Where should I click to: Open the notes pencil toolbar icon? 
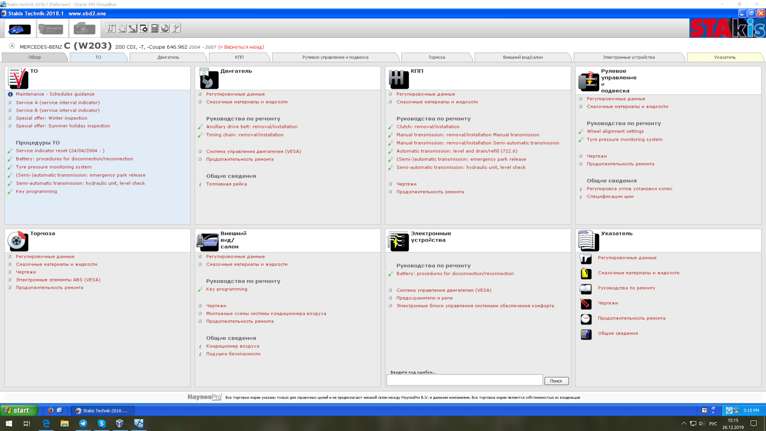[132, 28]
